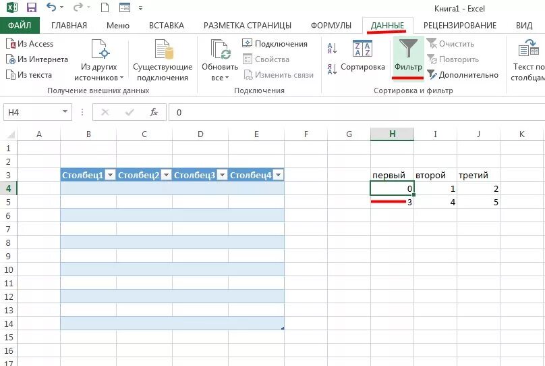Click the Select All corner triangle
This screenshot has width=545, height=366.
(11, 134)
